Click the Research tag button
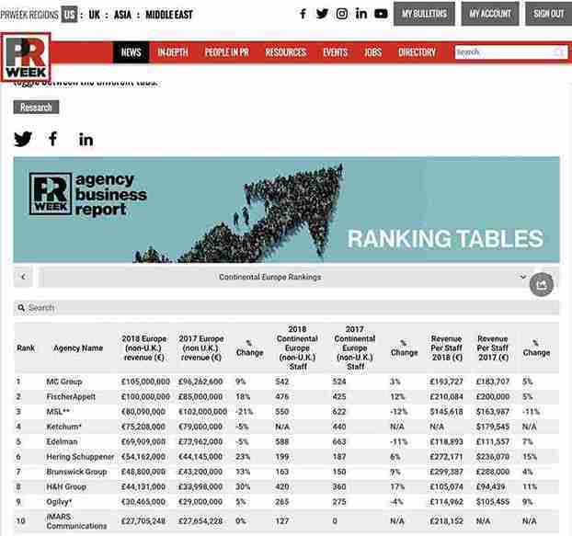 [36, 108]
